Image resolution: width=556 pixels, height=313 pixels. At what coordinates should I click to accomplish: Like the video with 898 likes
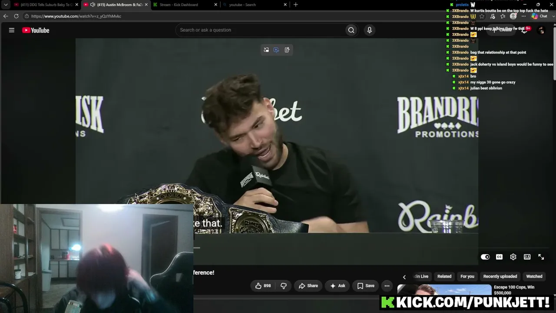263,286
